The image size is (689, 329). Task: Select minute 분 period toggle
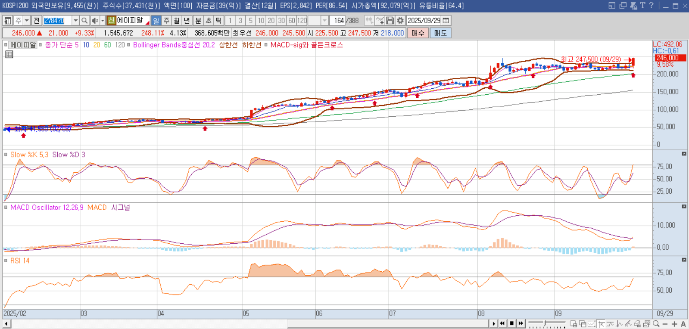[x=198, y=21]
